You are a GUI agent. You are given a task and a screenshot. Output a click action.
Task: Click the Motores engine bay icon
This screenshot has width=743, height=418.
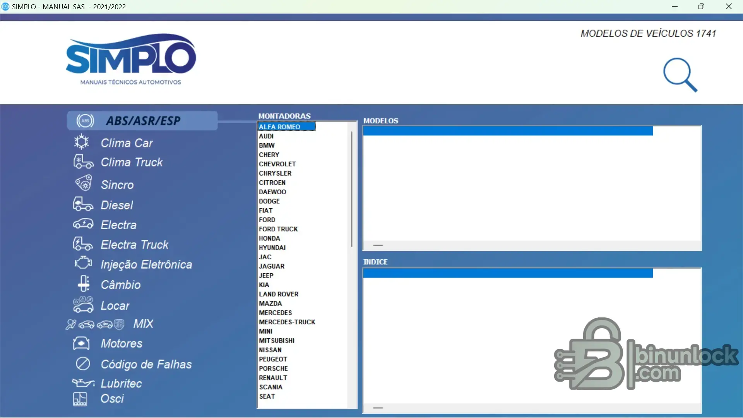point(81,343)
